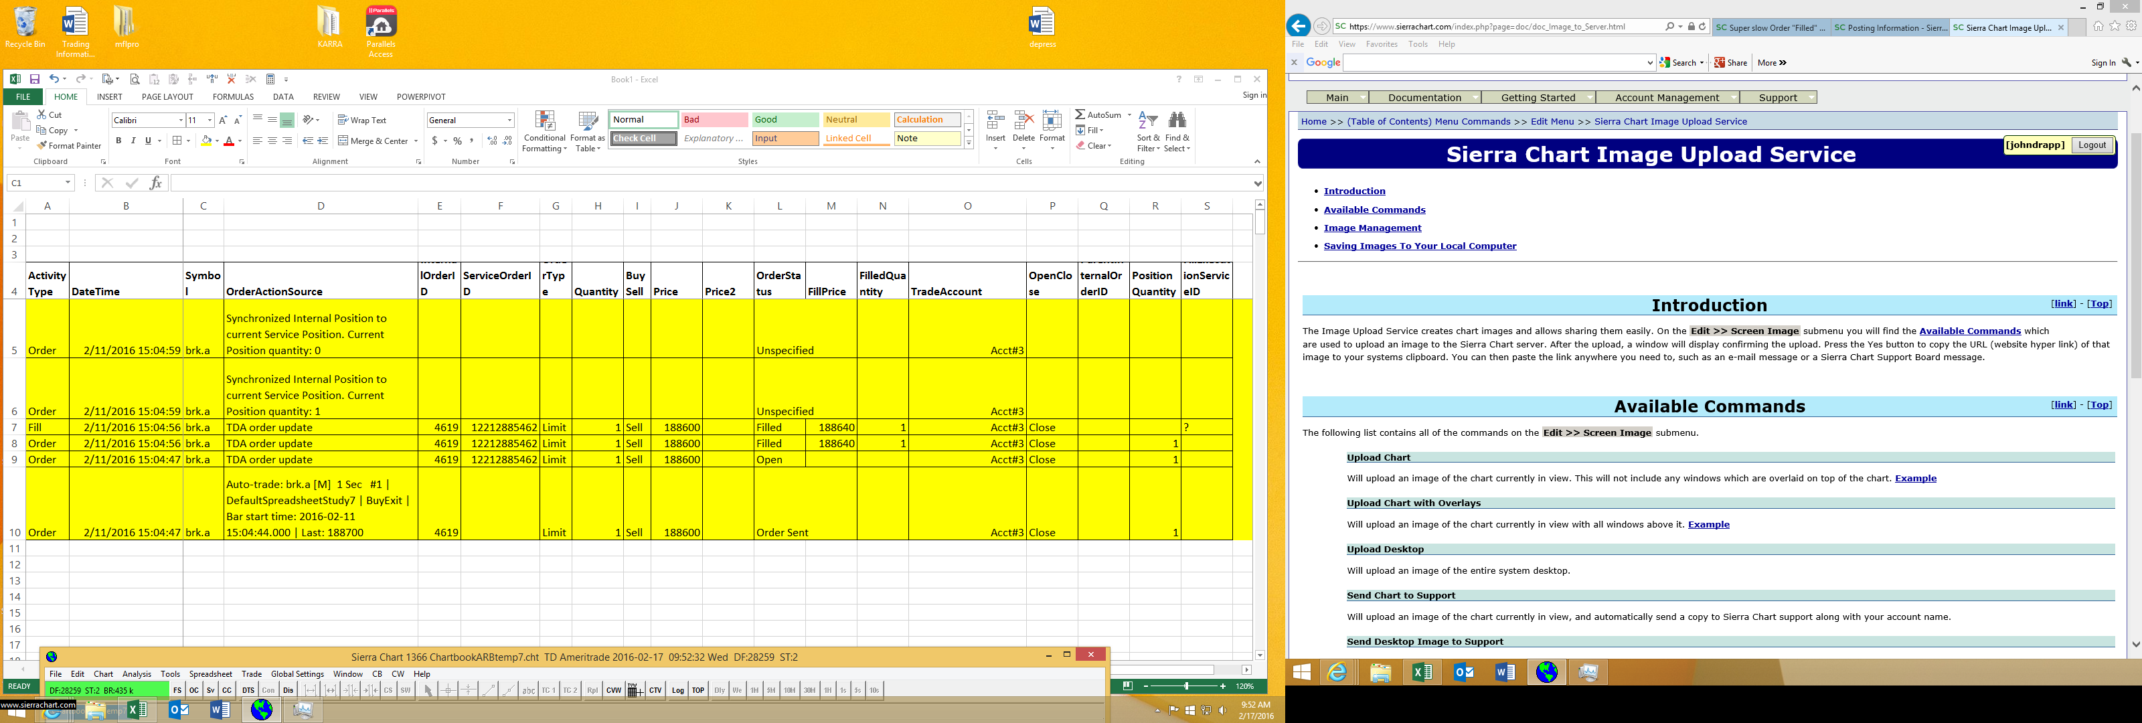Click the Sort & Filter icon
This screenshot has height=723, width=2142.
(1147, 121)
